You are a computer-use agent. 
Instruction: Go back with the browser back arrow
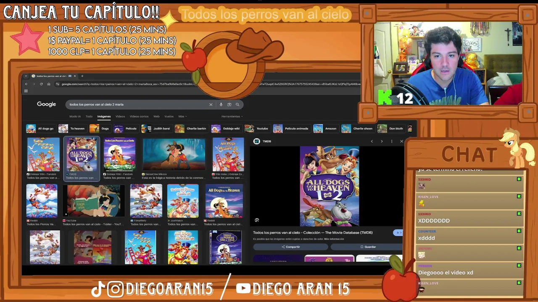pyautogui.click(x=26, y=84)
